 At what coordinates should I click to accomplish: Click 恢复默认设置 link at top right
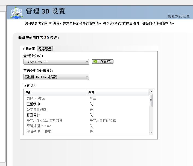(179, 16)
